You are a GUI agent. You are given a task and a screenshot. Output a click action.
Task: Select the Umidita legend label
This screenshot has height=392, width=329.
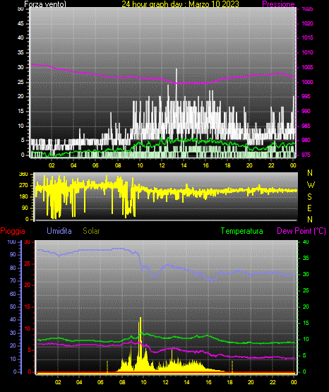click(x=59, y=231)
